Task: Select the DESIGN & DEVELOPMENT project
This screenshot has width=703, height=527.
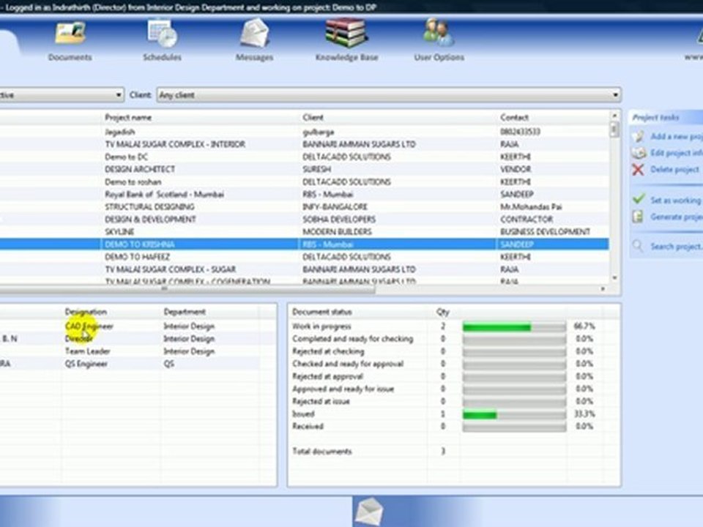Action: [304, 220]
